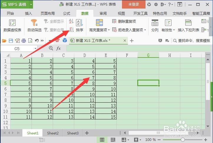Add a new document tab with plus

[x=132, y=41]
